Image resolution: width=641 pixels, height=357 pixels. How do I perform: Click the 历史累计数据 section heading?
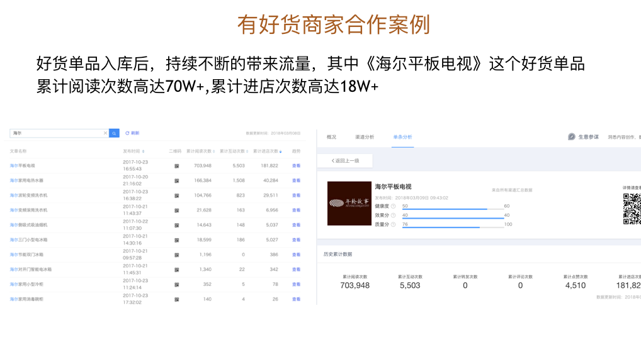point(338,254)
